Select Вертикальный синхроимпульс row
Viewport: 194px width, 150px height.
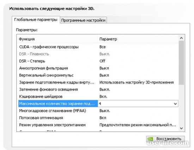[x=98, y=75]
